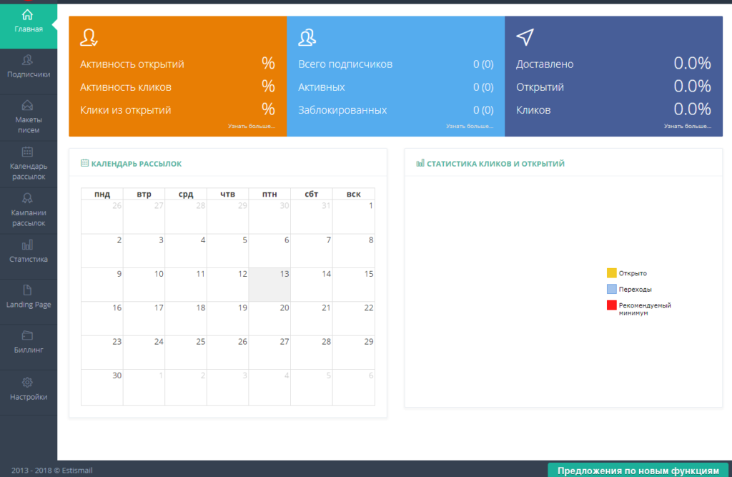
Task: Select the Главная menu label
Action: point(29,29)
